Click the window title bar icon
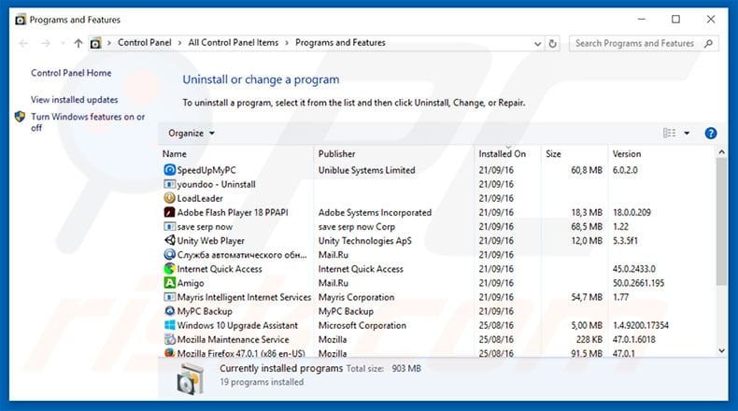Viewport: 738px width, 411px height. [x=21, y=20]
